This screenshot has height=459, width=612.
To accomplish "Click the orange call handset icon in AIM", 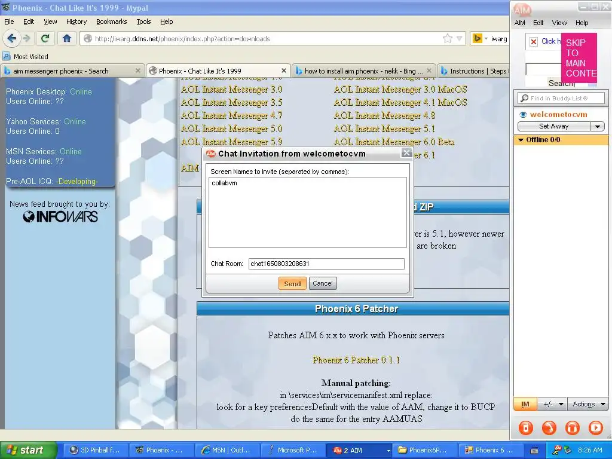I will [x=549, y=428].
